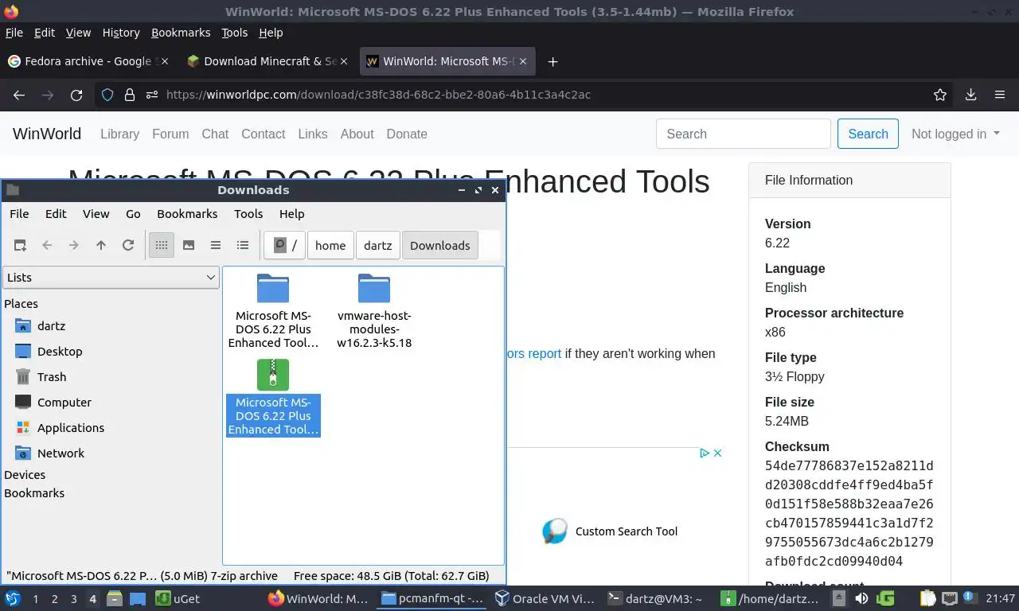Image resolution: width=1019 pixels, height=611 pixels.
Task: Select the dartz path segment
Action: [378, 245]
